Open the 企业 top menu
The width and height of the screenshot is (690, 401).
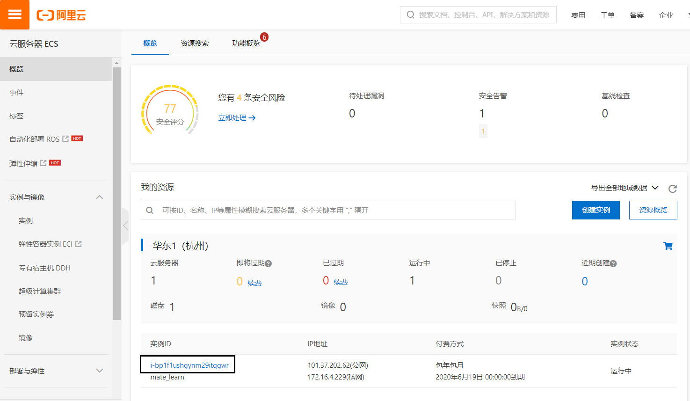[666, 15]
